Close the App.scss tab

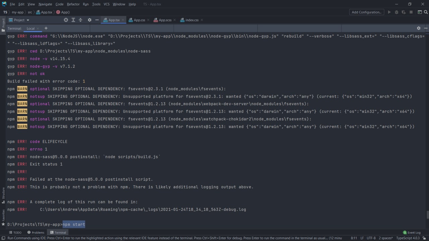[x=175, y=20]
